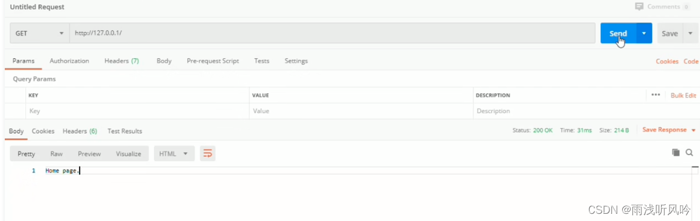Open the response Cookies tab
This screenshot has height=221, width=700.
pyautogui.click(x=43, y=131)
